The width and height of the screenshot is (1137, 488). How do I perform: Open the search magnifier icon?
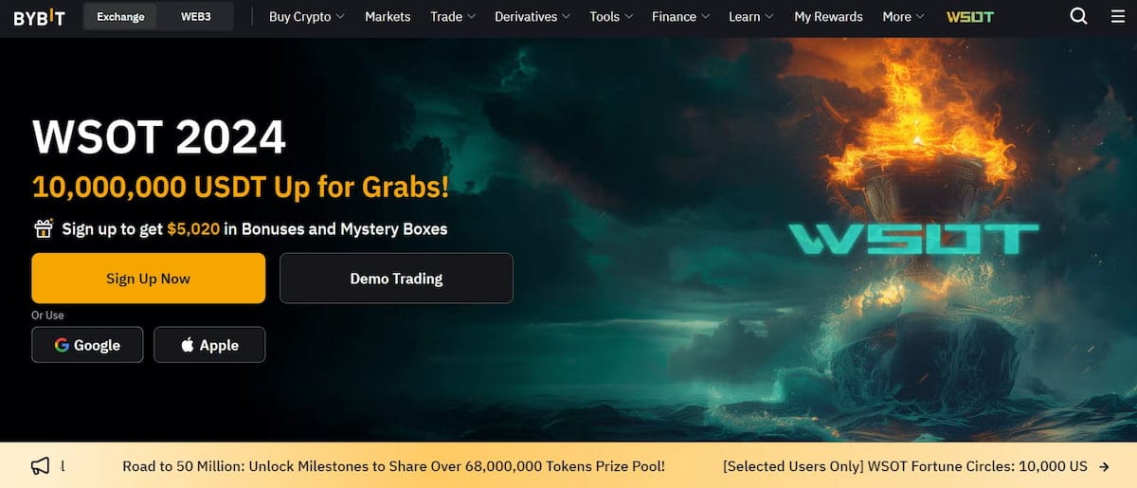pos(1078,16)
